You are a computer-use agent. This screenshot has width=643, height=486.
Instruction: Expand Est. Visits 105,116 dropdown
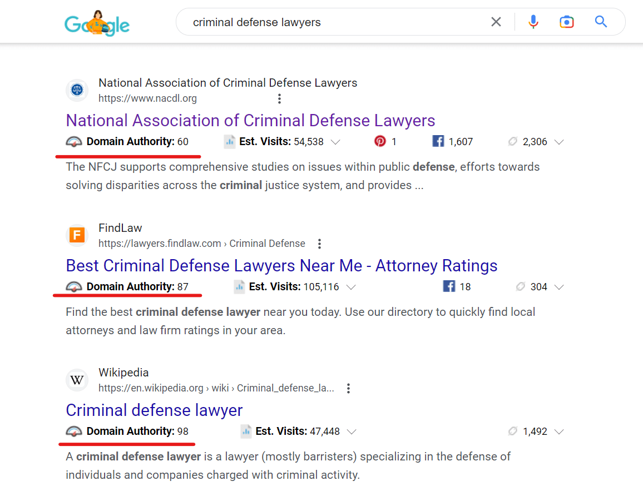pyautogui.click(x=350, y=287)
